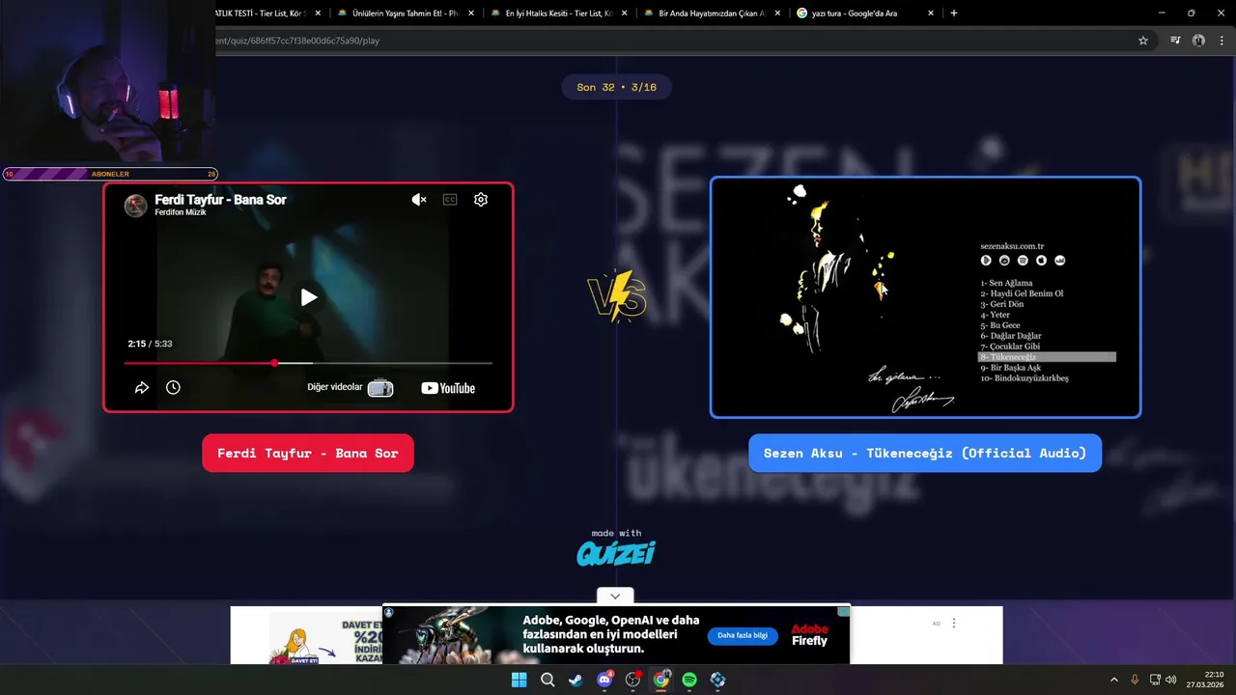Image resolution: width=1236 pixels, height=695 pixels.
Task: Open the blue hexagon taskbar app
Action: [x=717, y=680]
